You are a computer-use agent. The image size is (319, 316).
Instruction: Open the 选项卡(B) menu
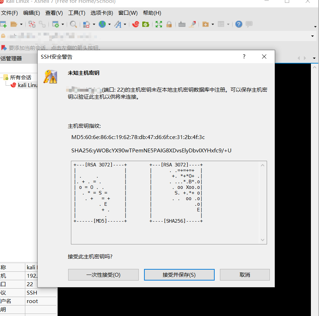(x=102, y=13)
